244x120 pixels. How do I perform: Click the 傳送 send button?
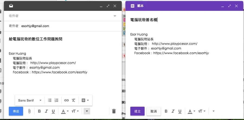pyautogui.click(x=16, y=111)
